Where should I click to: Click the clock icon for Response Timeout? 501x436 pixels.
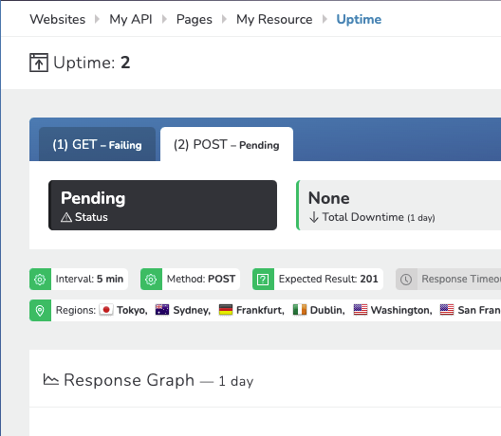tap(406, 280)
